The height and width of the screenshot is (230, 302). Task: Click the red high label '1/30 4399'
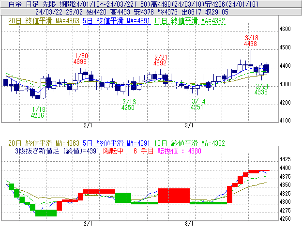(x=80, y=59)
